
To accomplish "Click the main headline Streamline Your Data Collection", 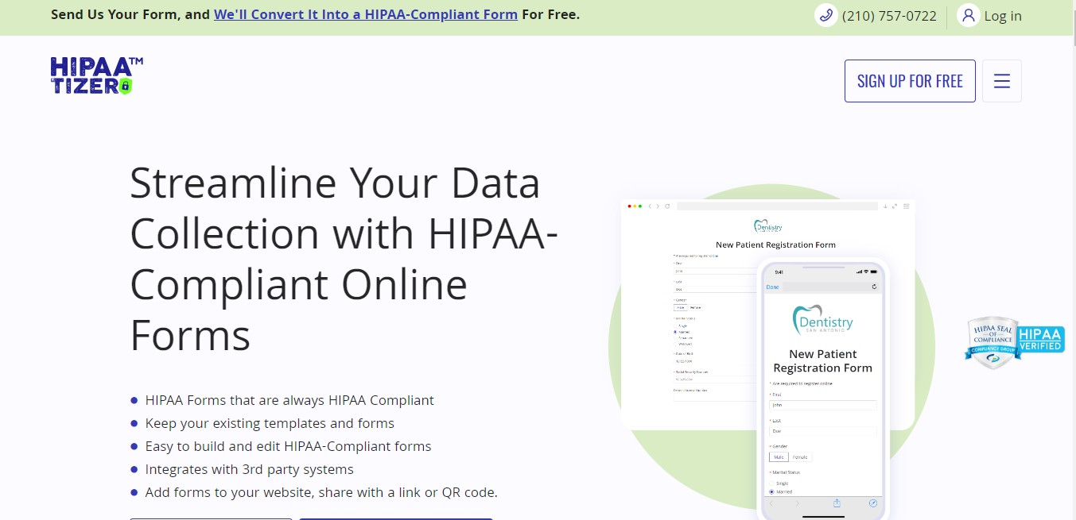I will 344,259.
